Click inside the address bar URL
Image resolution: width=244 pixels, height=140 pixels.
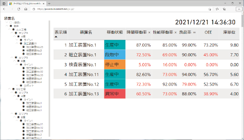pos(56,9)
